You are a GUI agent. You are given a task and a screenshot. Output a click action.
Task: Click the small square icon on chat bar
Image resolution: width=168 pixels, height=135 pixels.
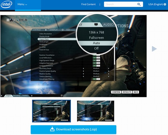[x=62, y=96]
